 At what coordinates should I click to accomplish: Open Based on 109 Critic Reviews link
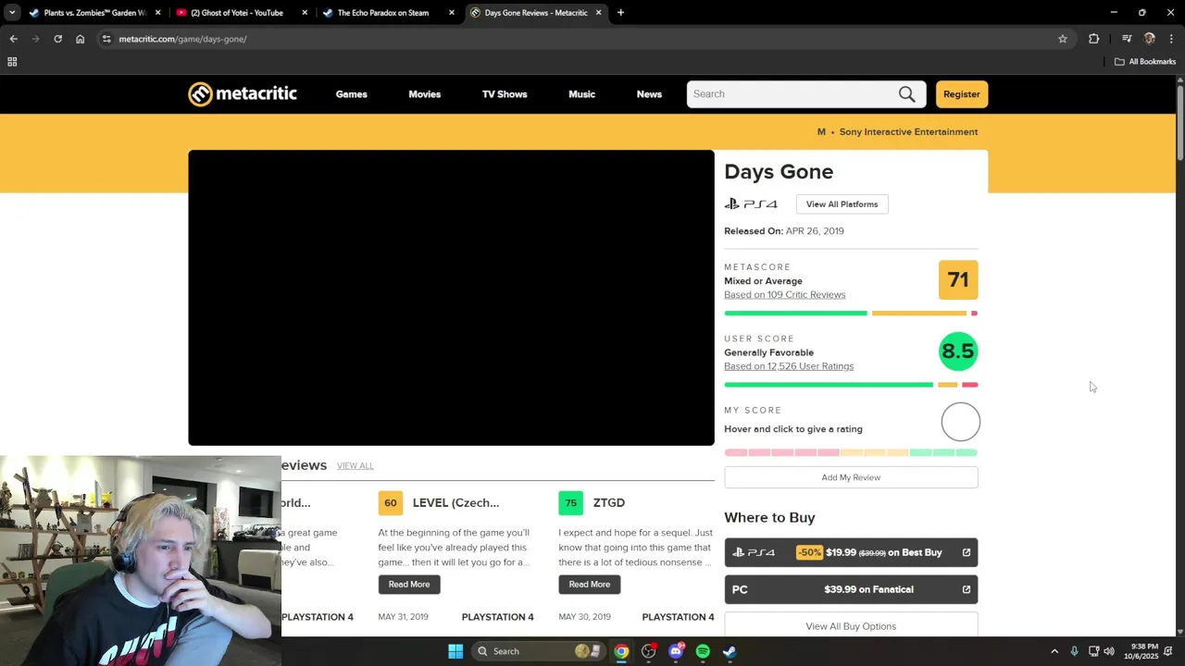click(785, 295)
